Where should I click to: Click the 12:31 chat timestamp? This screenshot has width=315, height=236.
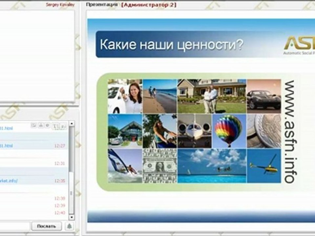point(60,163)
